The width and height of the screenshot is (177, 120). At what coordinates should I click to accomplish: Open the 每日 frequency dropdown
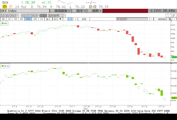(57, 19)
